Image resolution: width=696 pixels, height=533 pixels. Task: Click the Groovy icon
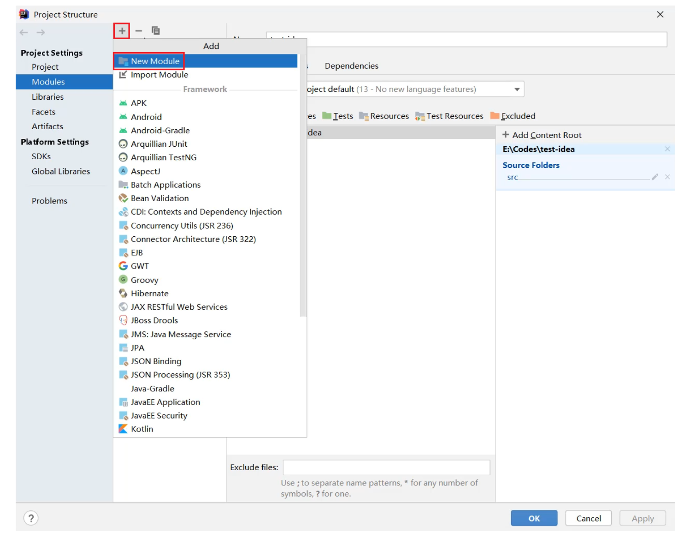click(x=123, y=279)
